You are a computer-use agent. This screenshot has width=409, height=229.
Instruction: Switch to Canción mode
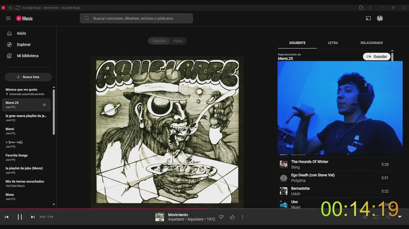click(x=158, y=41)
